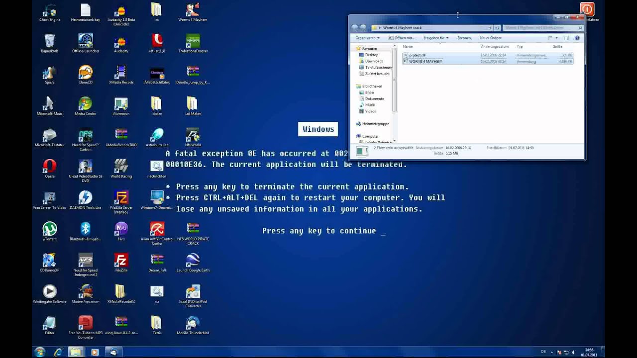Click Brennen in Explorer toolbar
Screen dimensions: 637x358
point(464,38)
